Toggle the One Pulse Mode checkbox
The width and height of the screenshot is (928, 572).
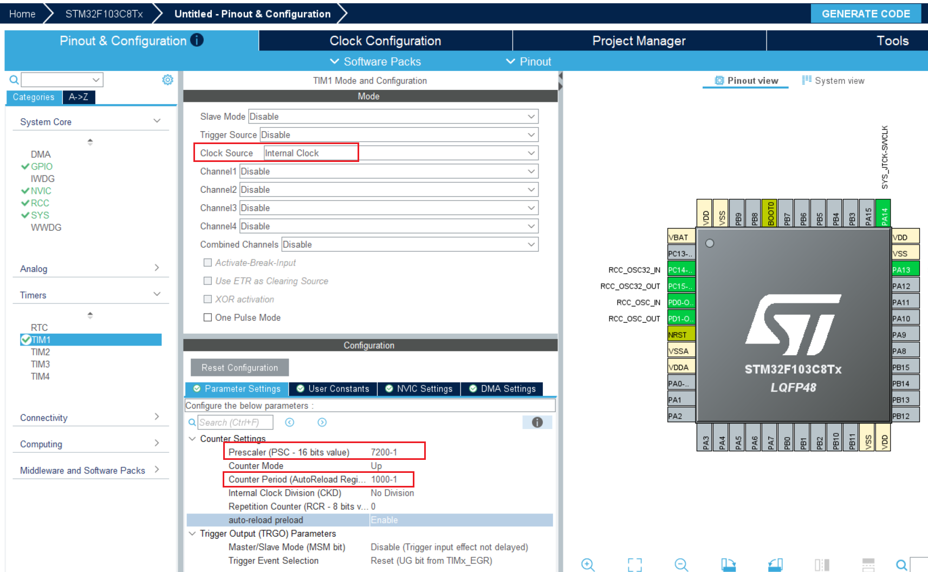click(207, 317)
